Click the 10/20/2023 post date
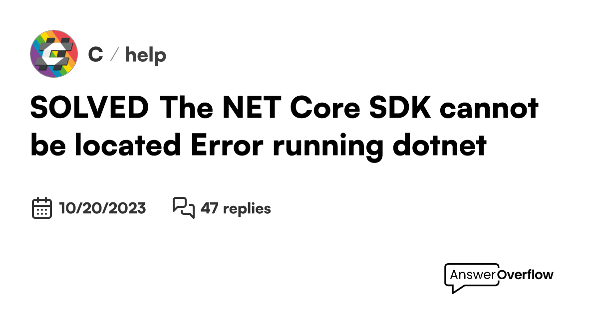The width and height of the screenshot is (599, 314). [102, 208]
